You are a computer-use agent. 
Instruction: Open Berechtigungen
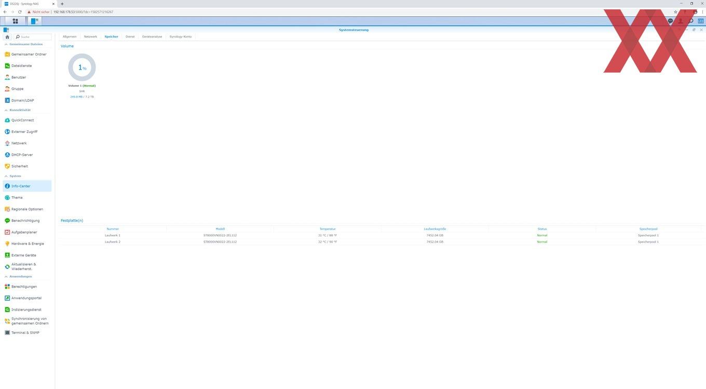coord(27,287)
